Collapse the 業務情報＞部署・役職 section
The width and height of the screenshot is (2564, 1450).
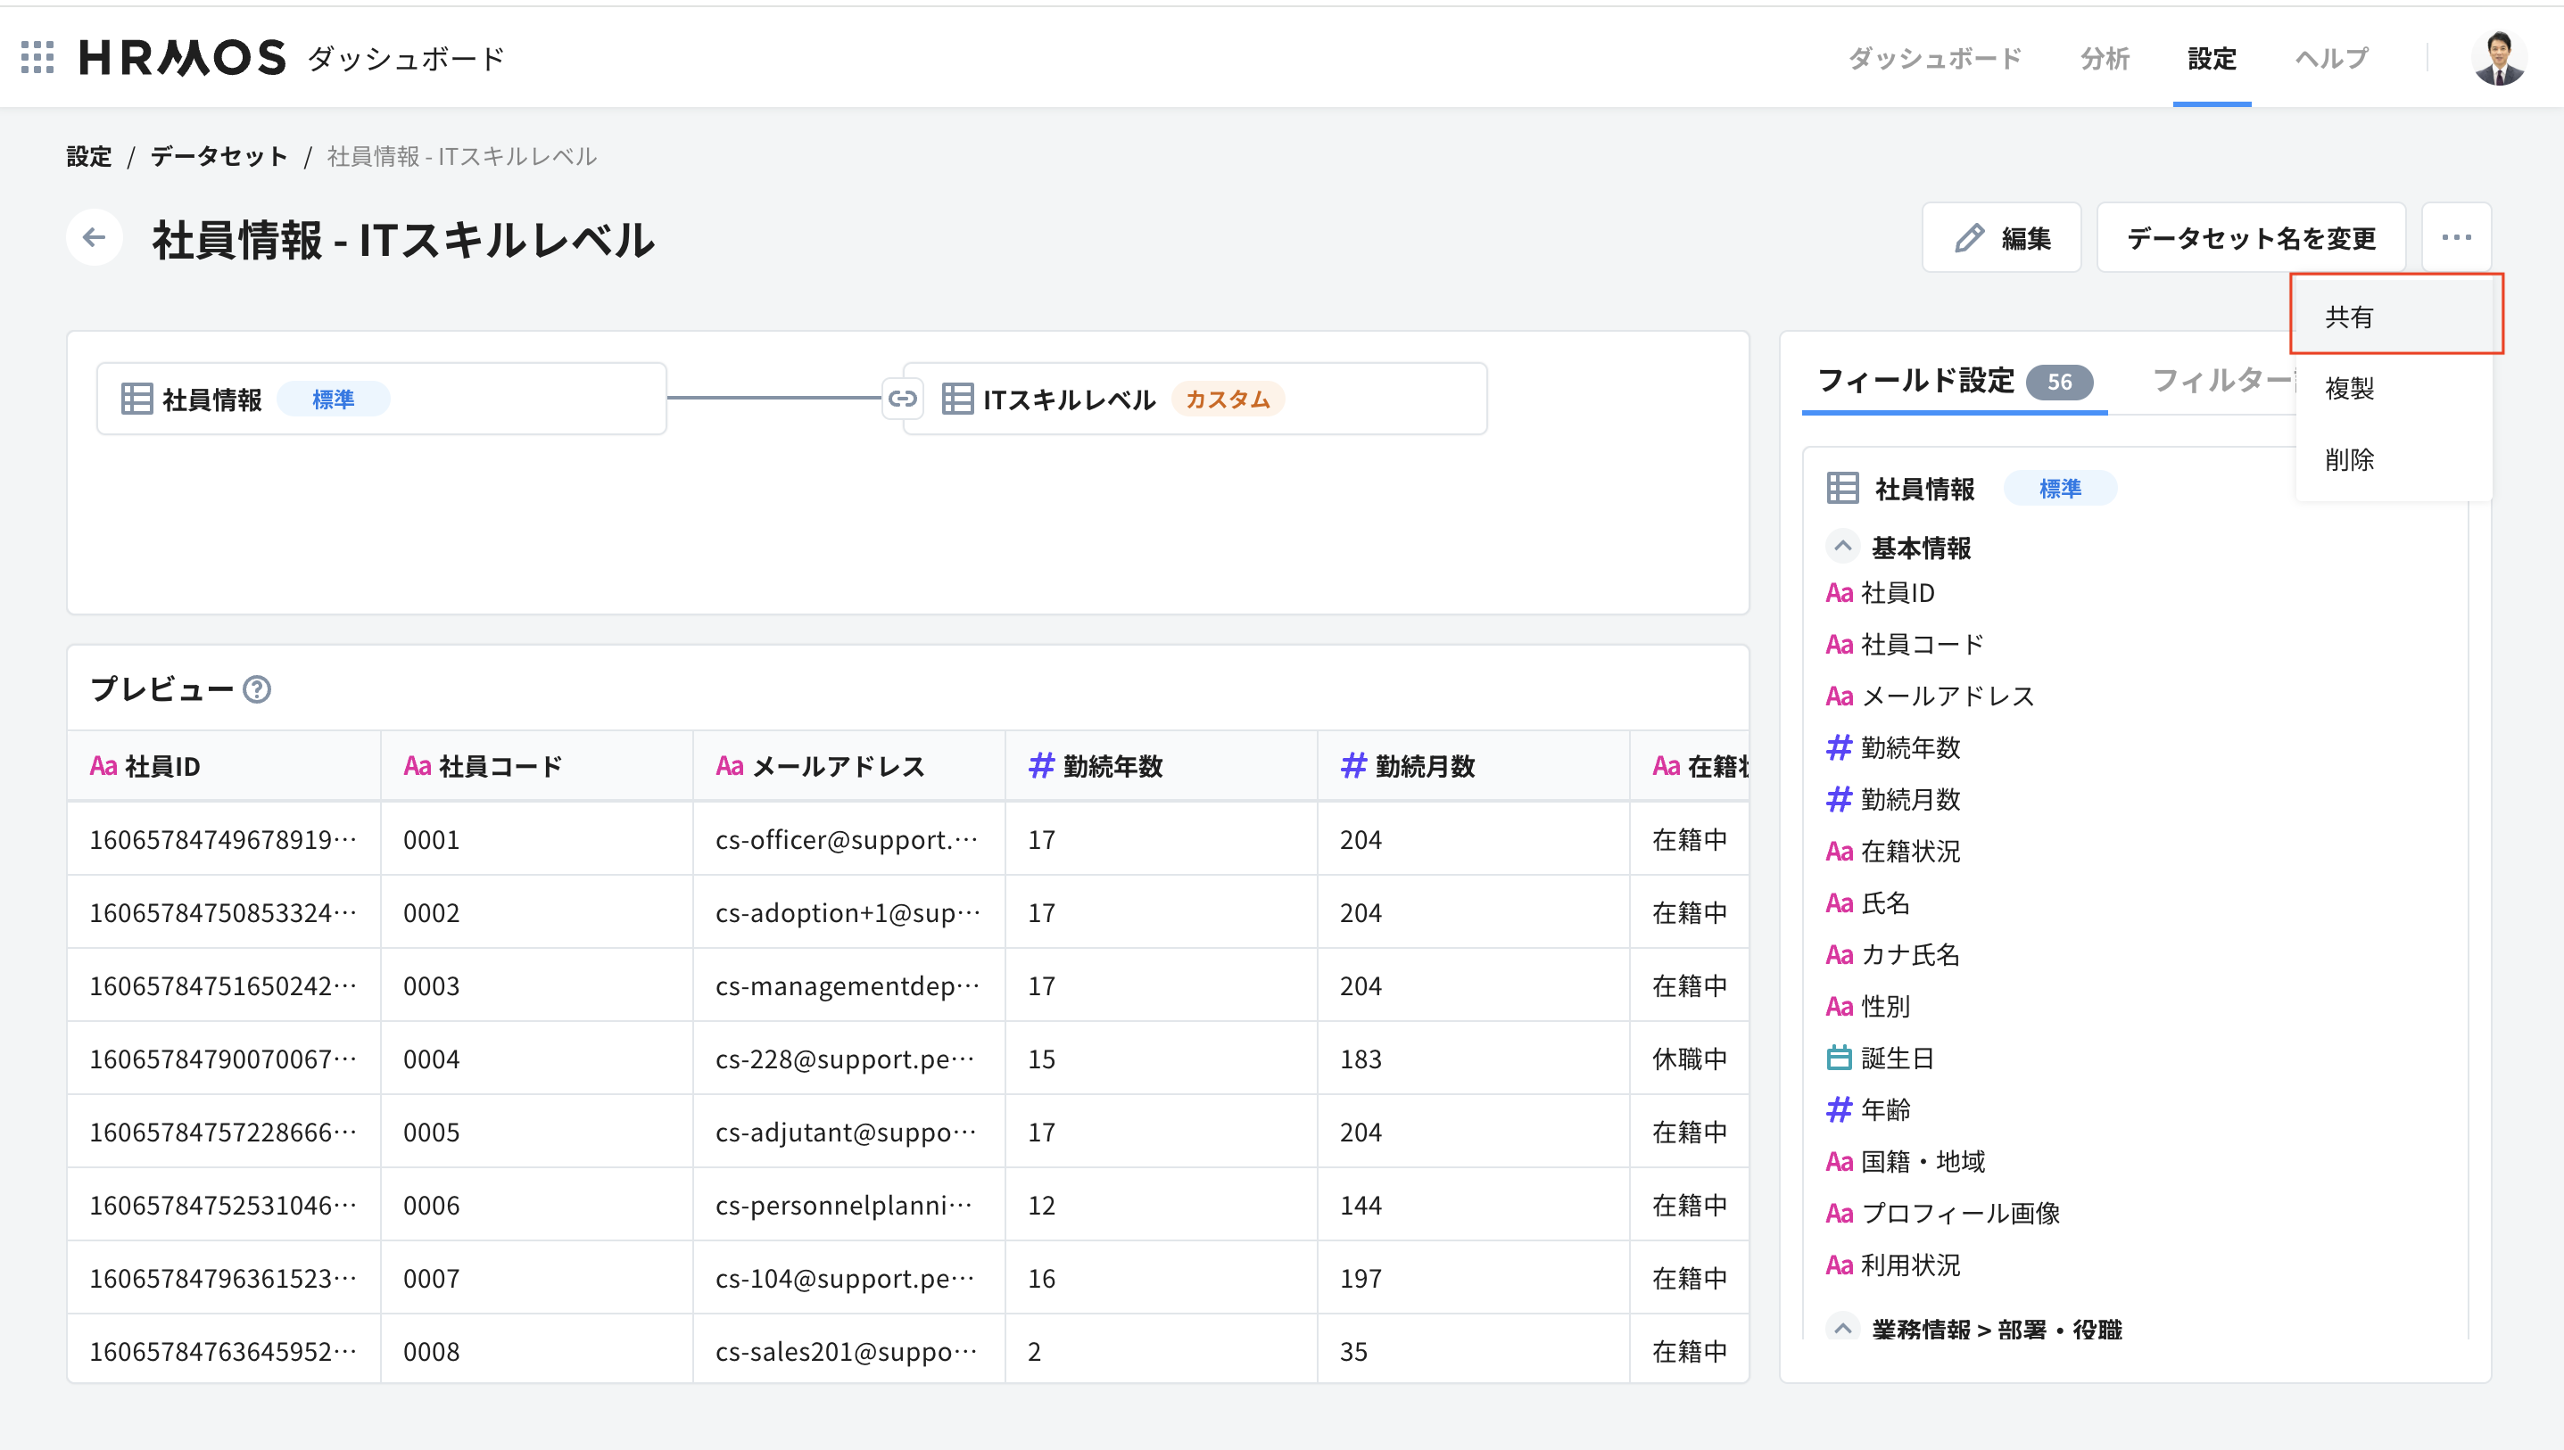(x=1842, y=1328)
